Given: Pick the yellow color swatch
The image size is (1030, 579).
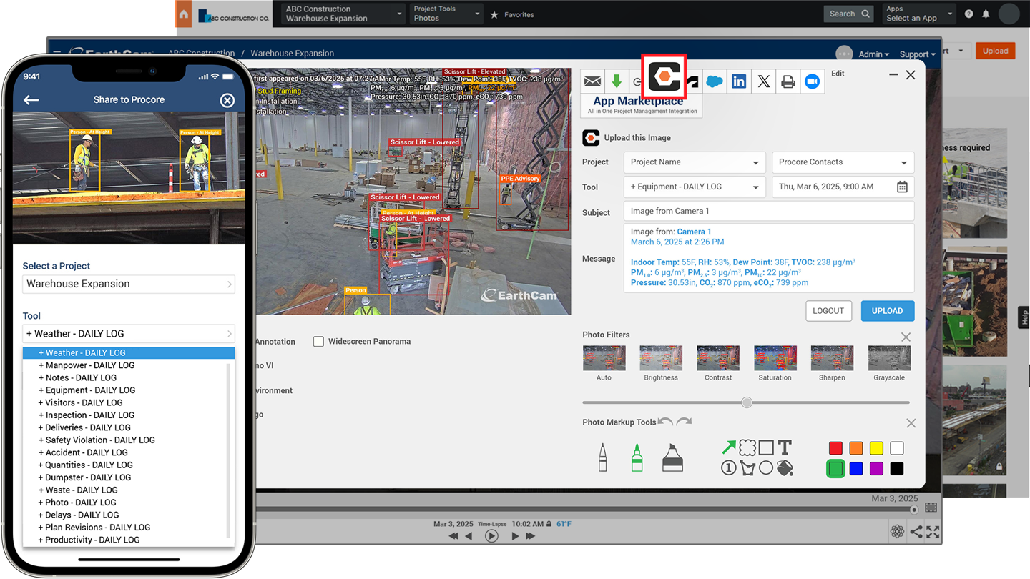Looking at the screenshot, I should 876,448.
